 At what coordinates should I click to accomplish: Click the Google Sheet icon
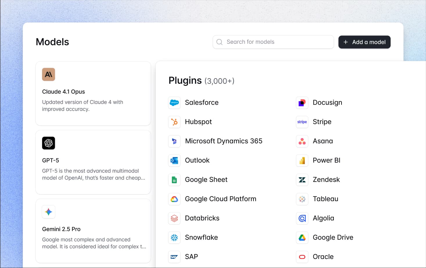tap(174, 180)
